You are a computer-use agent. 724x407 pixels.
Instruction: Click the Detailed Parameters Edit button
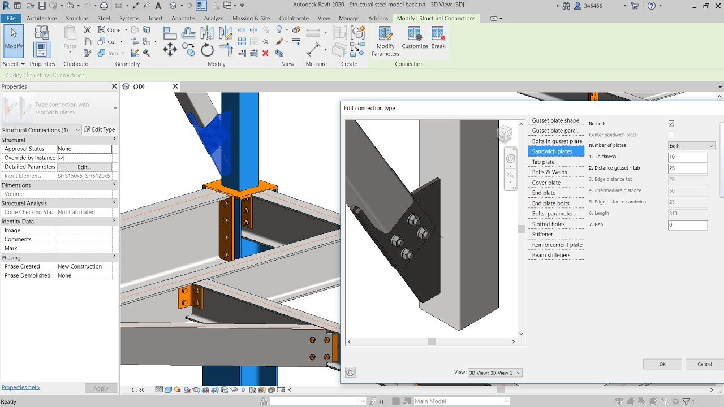coord(84,167)
